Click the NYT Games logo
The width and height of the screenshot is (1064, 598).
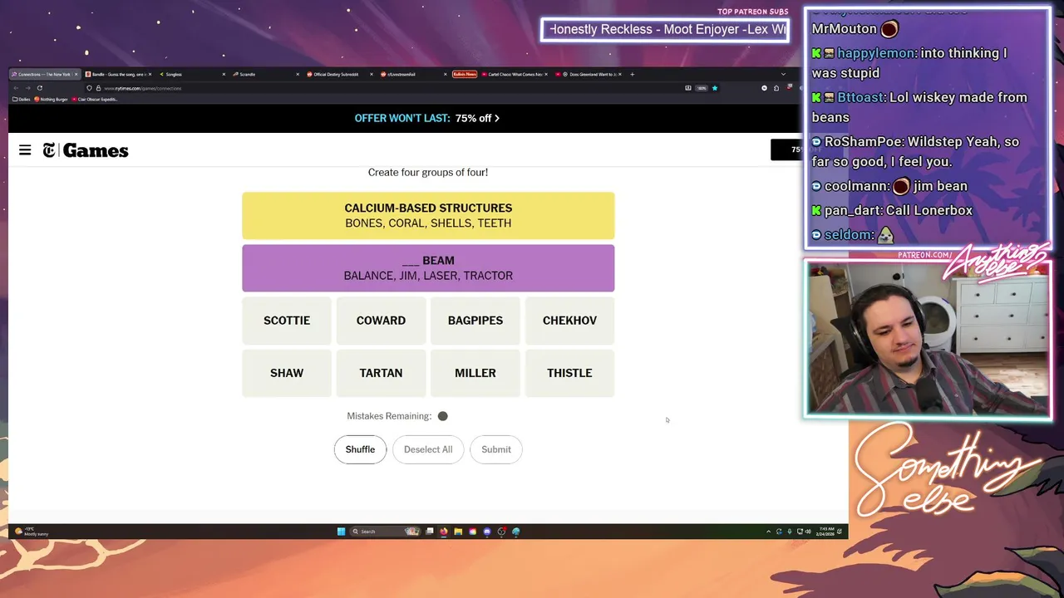pos(86,150)
